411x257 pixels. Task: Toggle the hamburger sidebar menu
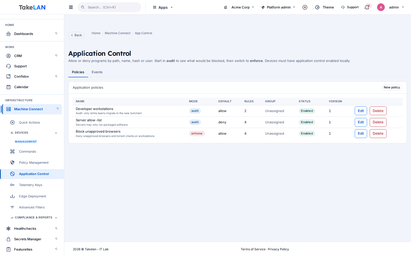coord(71,7)
